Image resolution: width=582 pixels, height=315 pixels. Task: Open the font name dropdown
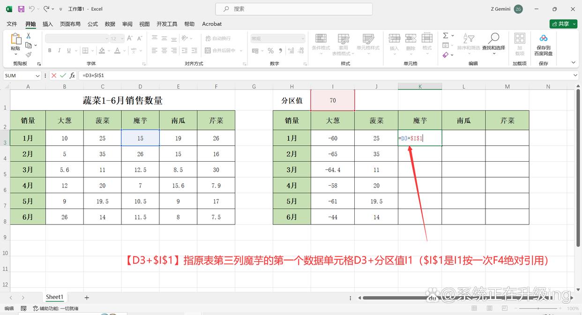[x=106, y=38]
